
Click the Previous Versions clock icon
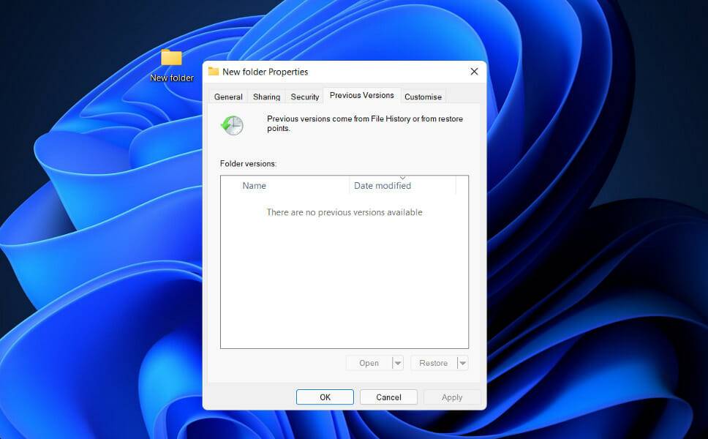pyautogui.click(x=231, y=125)
